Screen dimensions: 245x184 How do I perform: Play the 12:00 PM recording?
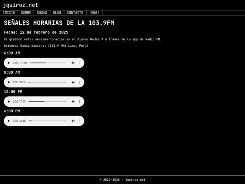[x=9, y=102]
